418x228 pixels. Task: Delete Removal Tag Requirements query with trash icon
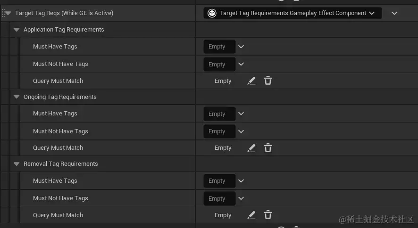pyautogui.click(x=268, y=215)
